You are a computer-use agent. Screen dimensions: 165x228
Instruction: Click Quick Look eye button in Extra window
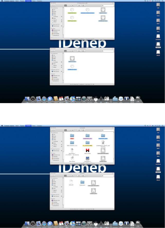pyautogui.click(x=79, y=176)
